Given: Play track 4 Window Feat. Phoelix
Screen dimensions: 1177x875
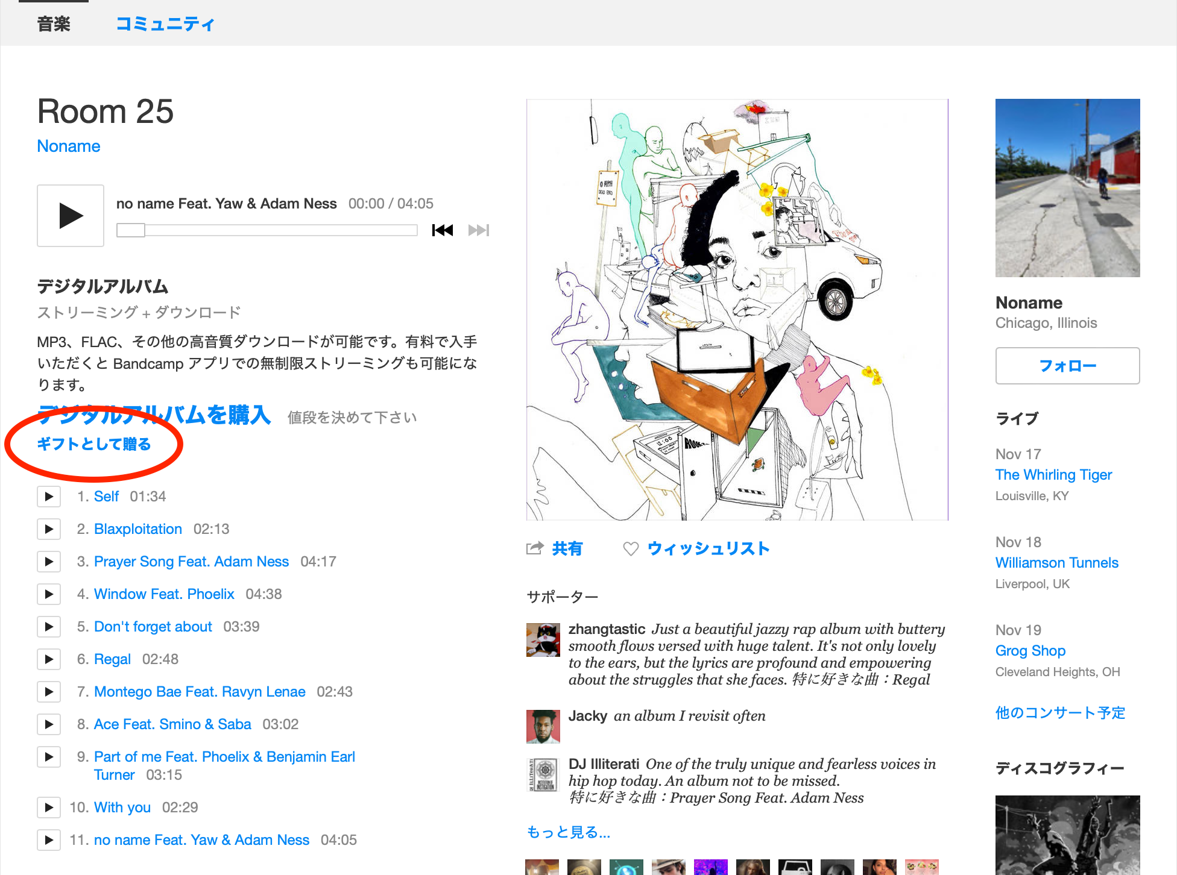Looking at the screenshot, I should click(49, 594).
